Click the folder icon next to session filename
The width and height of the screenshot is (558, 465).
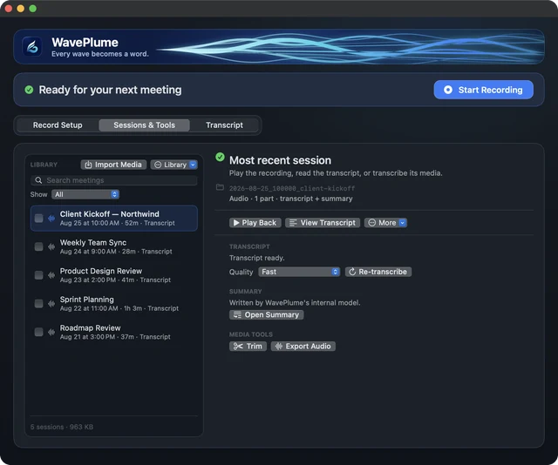pos(220,187)
